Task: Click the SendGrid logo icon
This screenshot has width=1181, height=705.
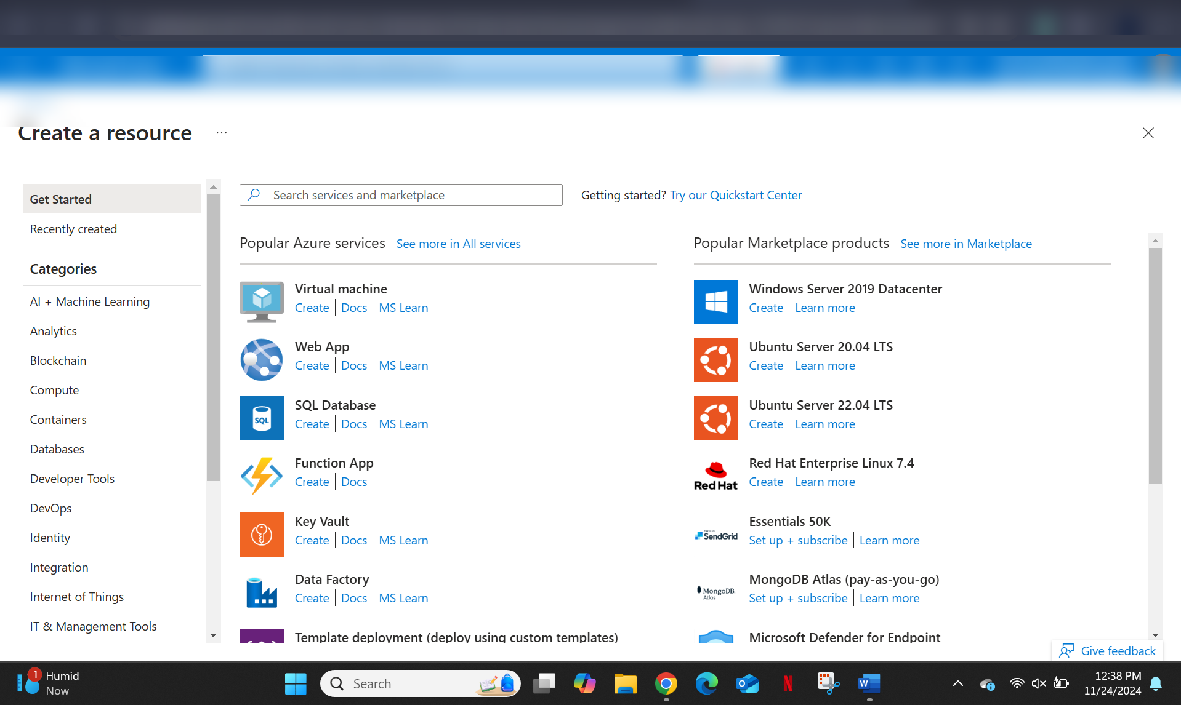Action: (716, 535)
